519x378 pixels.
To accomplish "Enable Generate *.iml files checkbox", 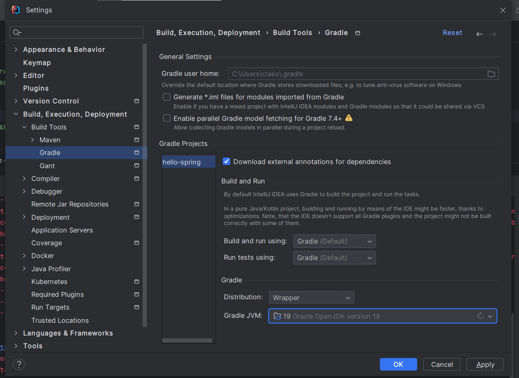I will 167,97.
